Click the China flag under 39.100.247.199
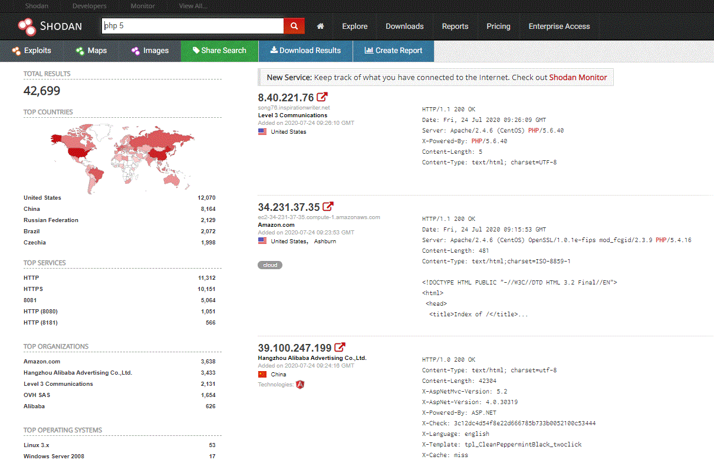The image size is (714, 463). [x=262, y=374]
